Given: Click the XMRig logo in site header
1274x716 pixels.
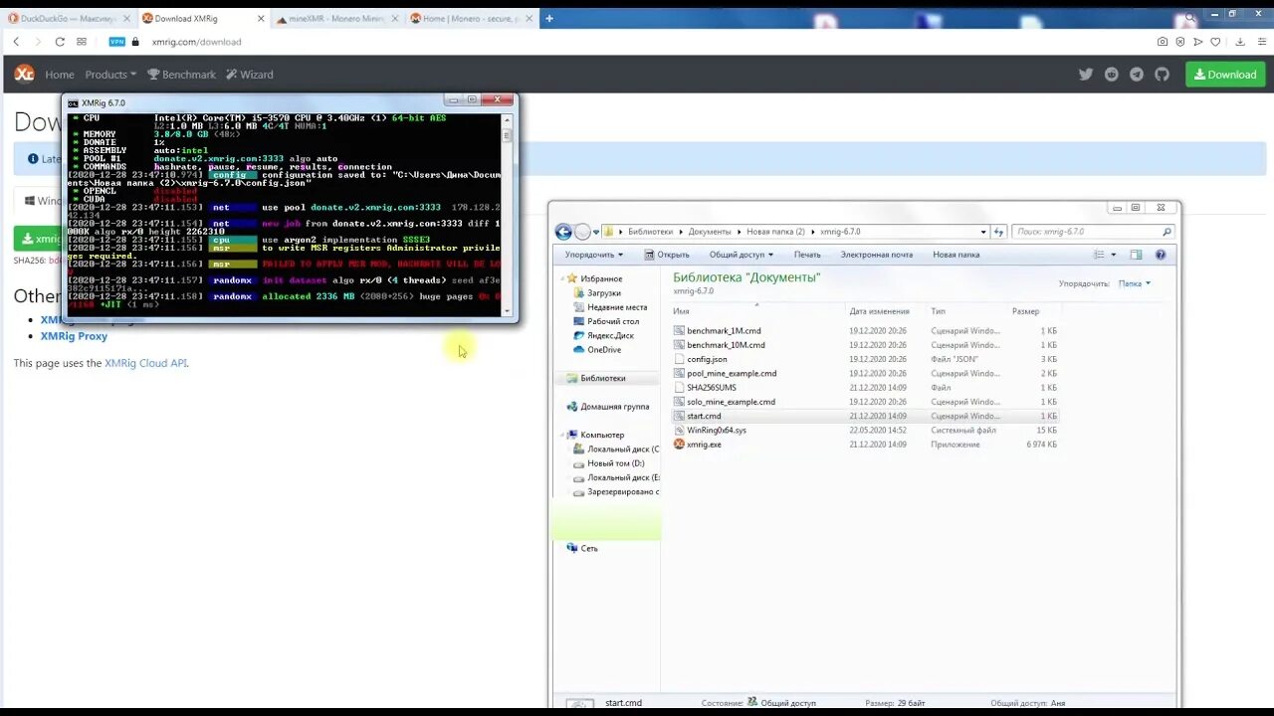Looking at the screenshot, I should (x=24, y=74).
